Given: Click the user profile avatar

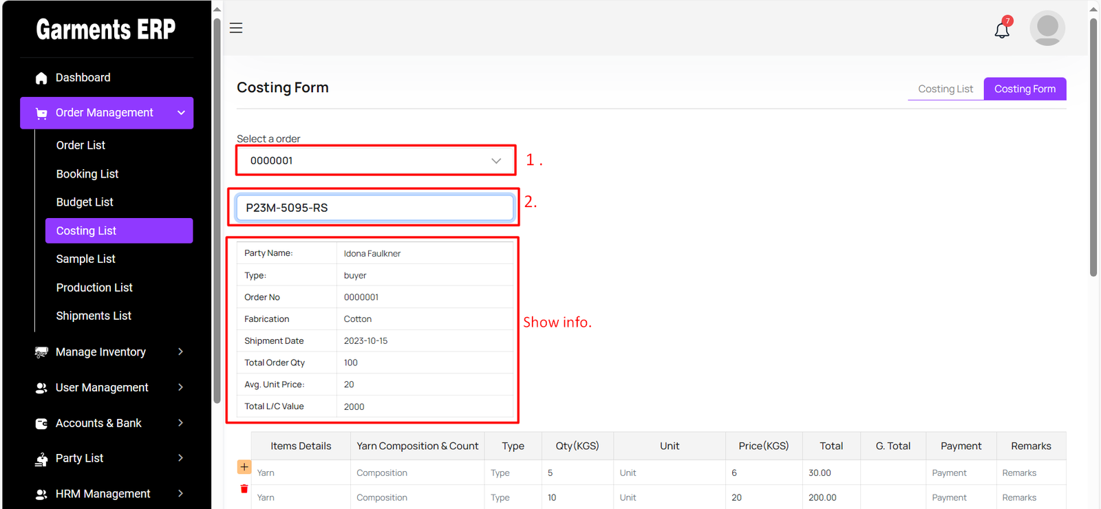Looking at the screenshot, I should 1047,28.
